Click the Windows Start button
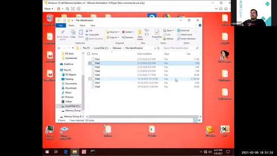This screenshot has width=277, height=156. (47, 152)
